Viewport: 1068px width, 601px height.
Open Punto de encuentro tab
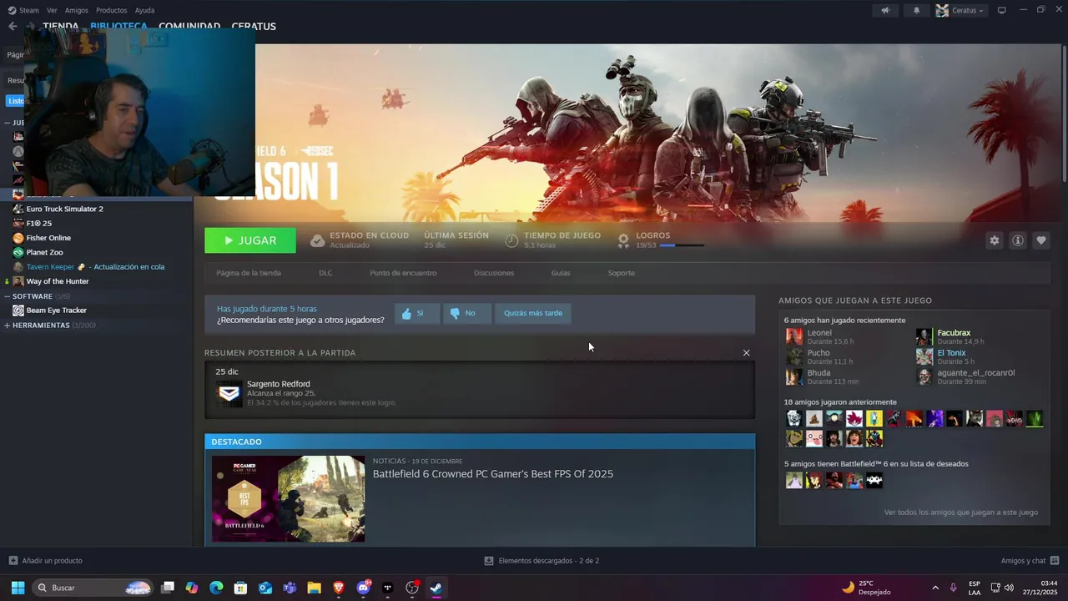(x=403, y=273)
